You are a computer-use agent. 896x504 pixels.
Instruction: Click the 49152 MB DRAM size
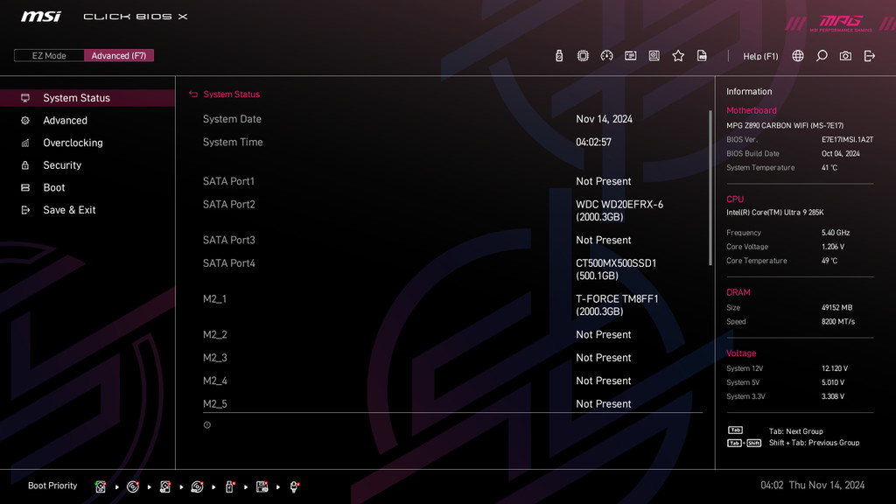pyautogui.click(x=836, y=307)
